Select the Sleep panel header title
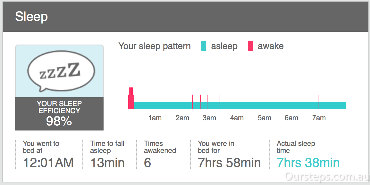The width and height of the screenshot is (370, 185). (x=31, y=17)
